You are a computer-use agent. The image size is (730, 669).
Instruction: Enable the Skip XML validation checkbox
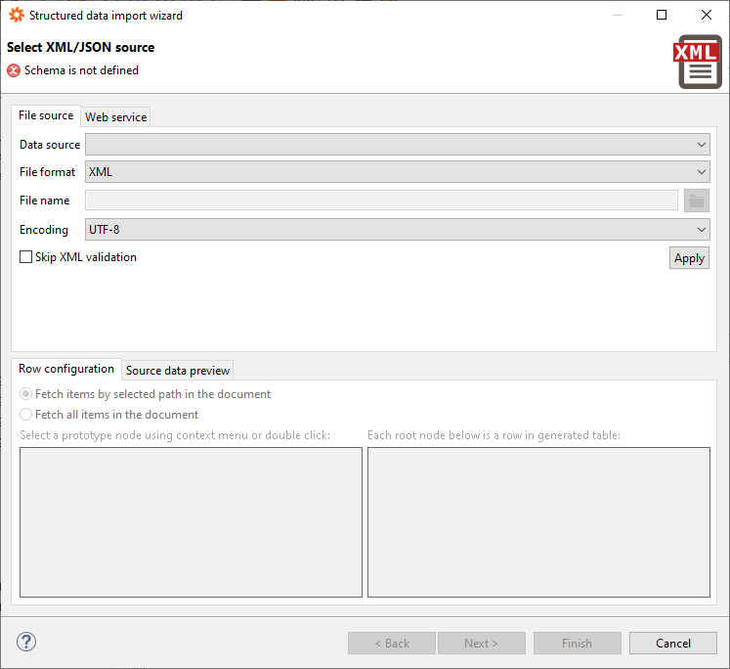click(x=26, y=257)
